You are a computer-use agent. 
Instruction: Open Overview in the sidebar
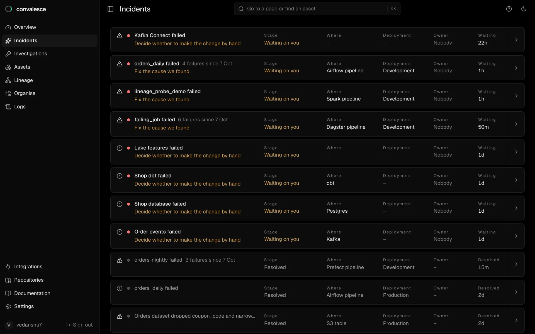click(50, 27)
